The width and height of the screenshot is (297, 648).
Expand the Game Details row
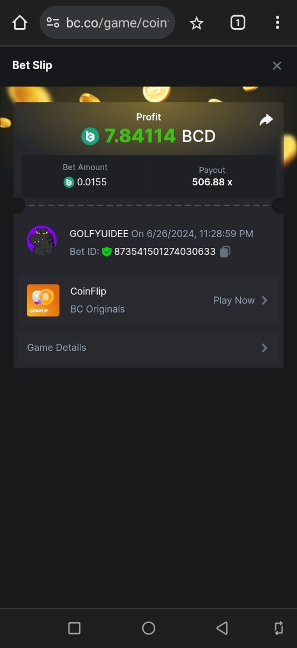coord(149,348)
